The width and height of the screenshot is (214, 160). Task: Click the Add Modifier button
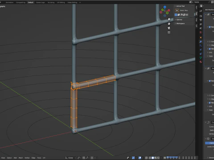click(x=210, y=10)
